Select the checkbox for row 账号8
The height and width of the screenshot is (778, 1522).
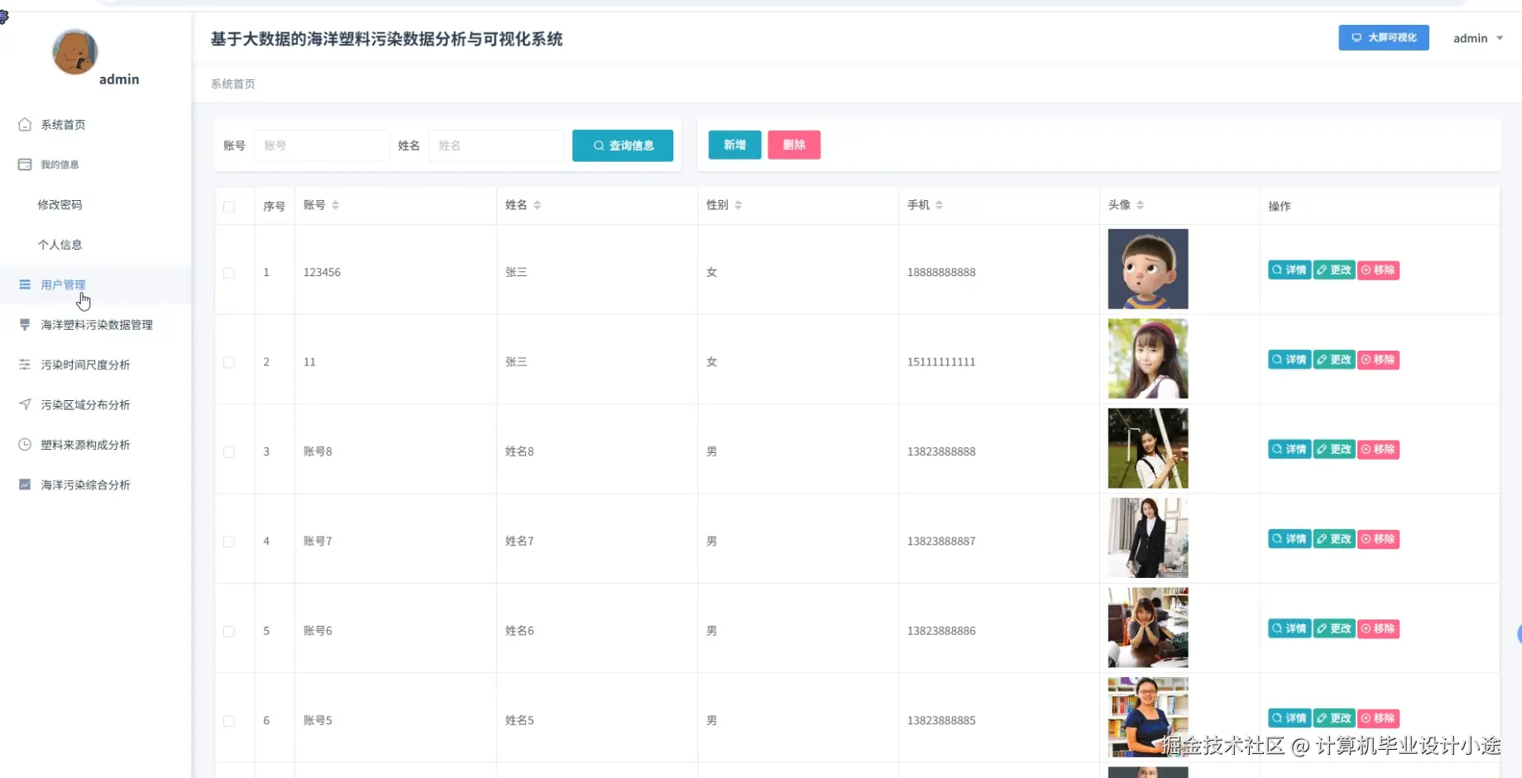point(229,452)
